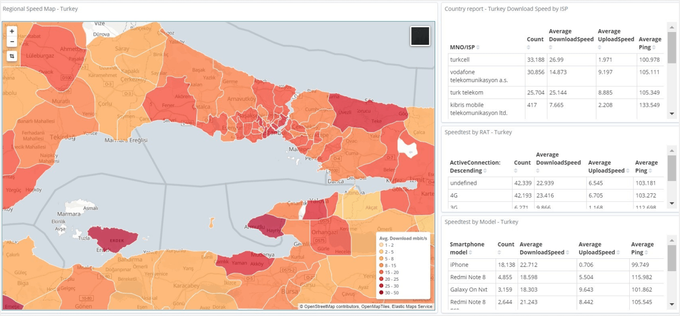Viewport: 680px width, 316px height.
Task: Sort ISP table by Average DownloadSpeed
Action: pyautogui.click(x=552, y=47)
